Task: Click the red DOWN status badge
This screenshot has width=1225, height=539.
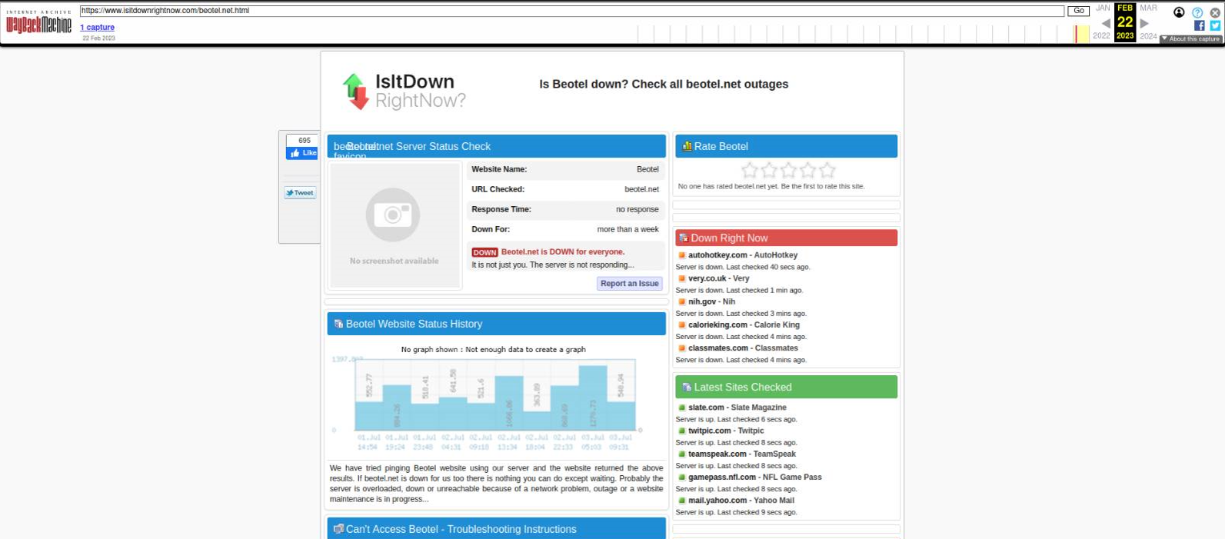Action: point(484,252)
